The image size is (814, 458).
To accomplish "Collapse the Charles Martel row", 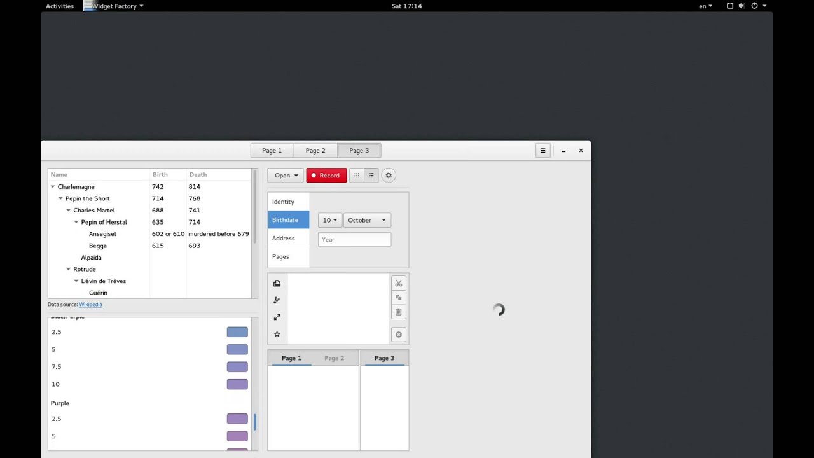I will (68, 211).
